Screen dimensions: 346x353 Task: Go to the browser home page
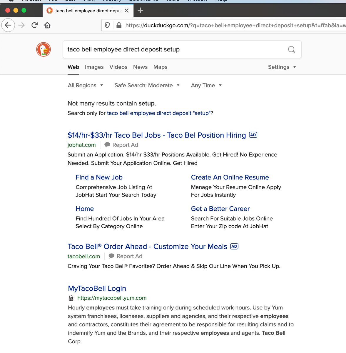click(x=47, y=25)
